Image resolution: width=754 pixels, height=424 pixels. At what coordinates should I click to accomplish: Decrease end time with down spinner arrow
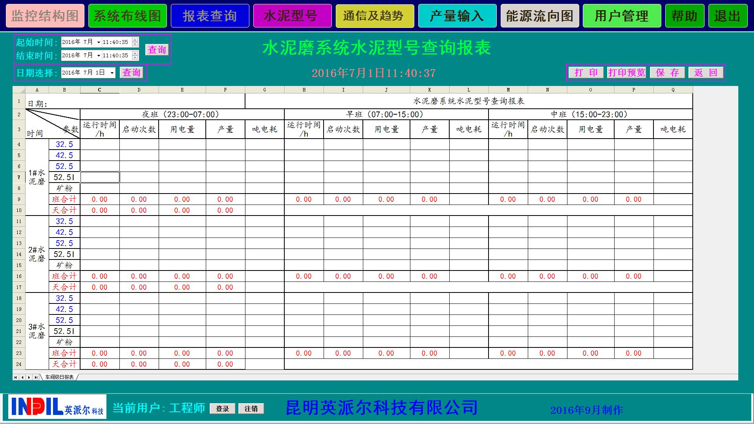click(135, 58)
